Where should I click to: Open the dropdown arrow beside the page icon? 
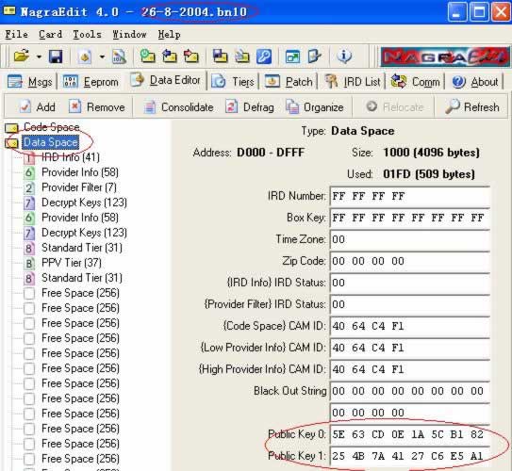tap(102, 57)
